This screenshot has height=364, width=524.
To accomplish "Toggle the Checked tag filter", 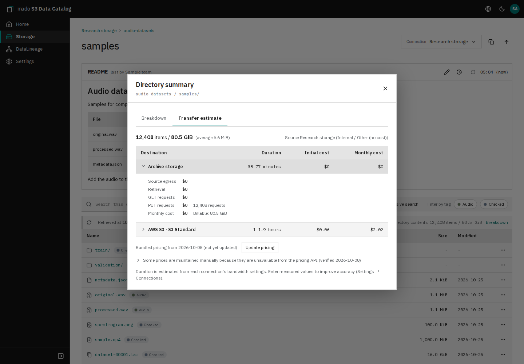I will tap(494, 204).
